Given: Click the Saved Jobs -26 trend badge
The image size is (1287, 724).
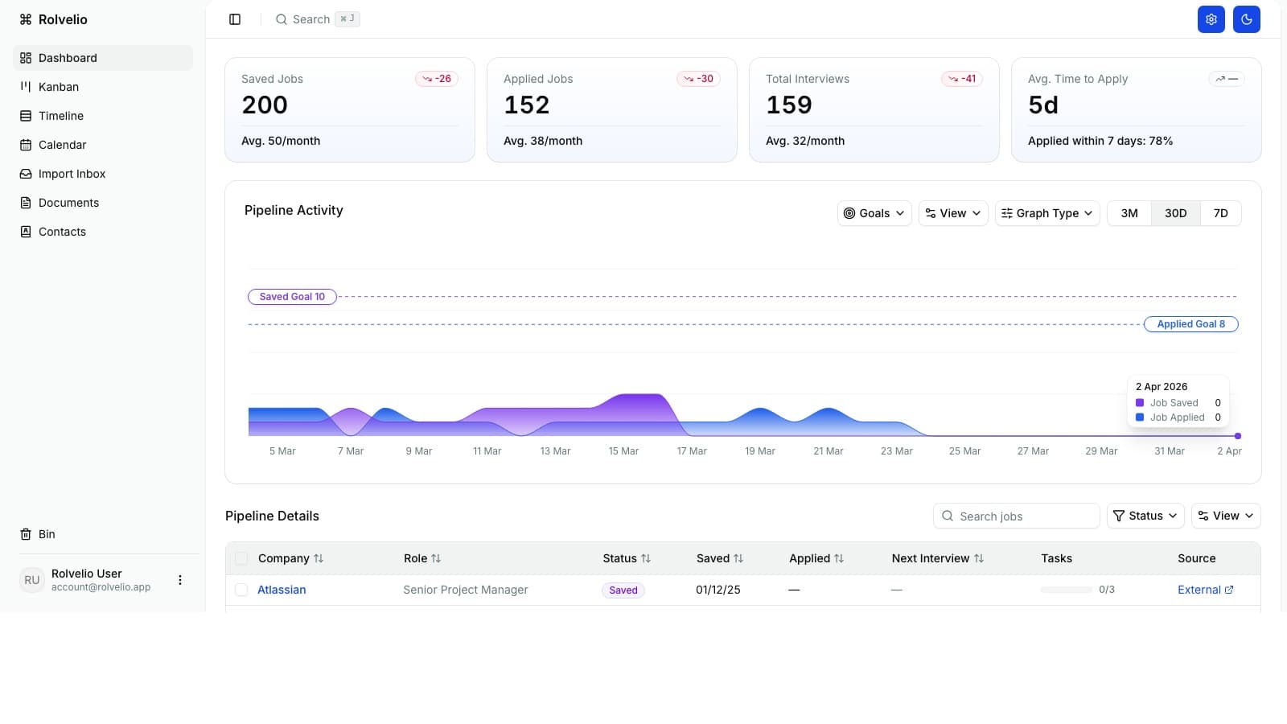Looking at the screenshot, I should click(x=437, y=79).
